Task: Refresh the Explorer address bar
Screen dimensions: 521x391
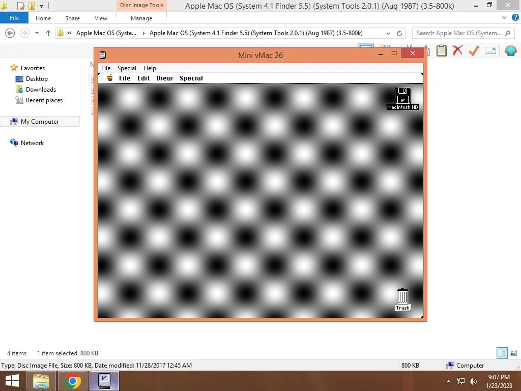Action: click(x=399, y=33)
